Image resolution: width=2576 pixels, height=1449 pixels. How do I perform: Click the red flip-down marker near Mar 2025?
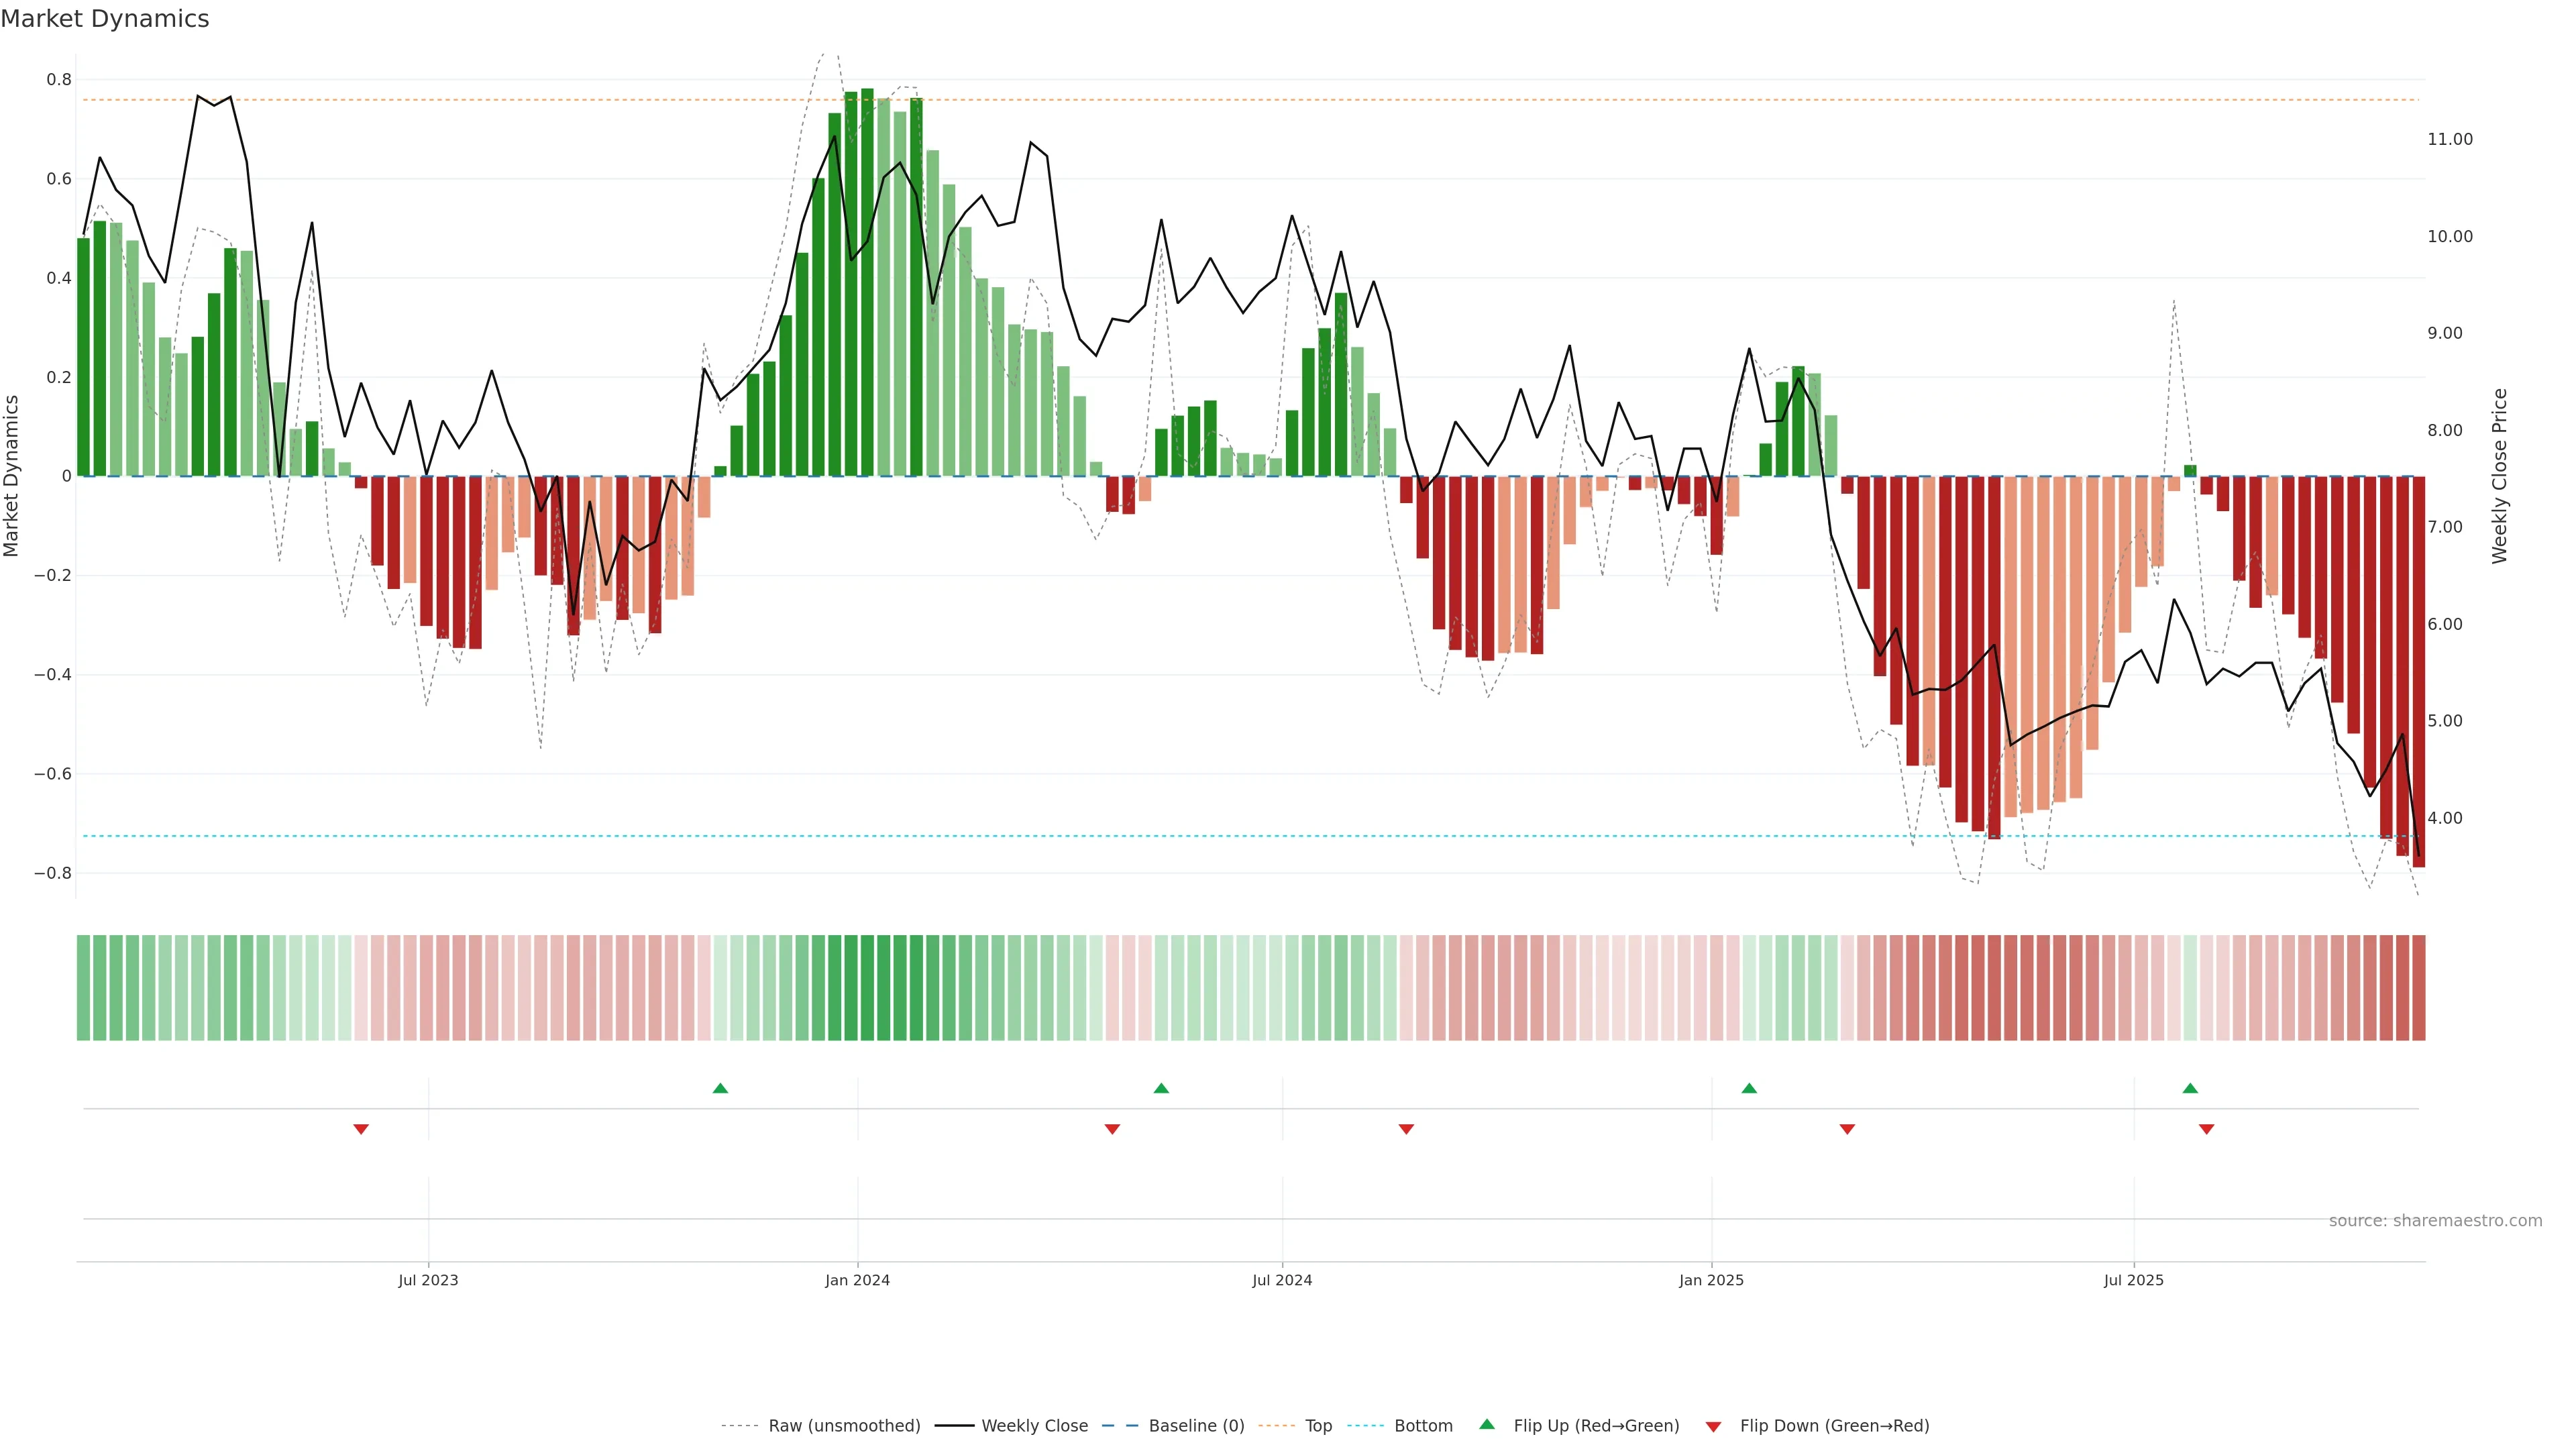[x=1847, y=1129]
